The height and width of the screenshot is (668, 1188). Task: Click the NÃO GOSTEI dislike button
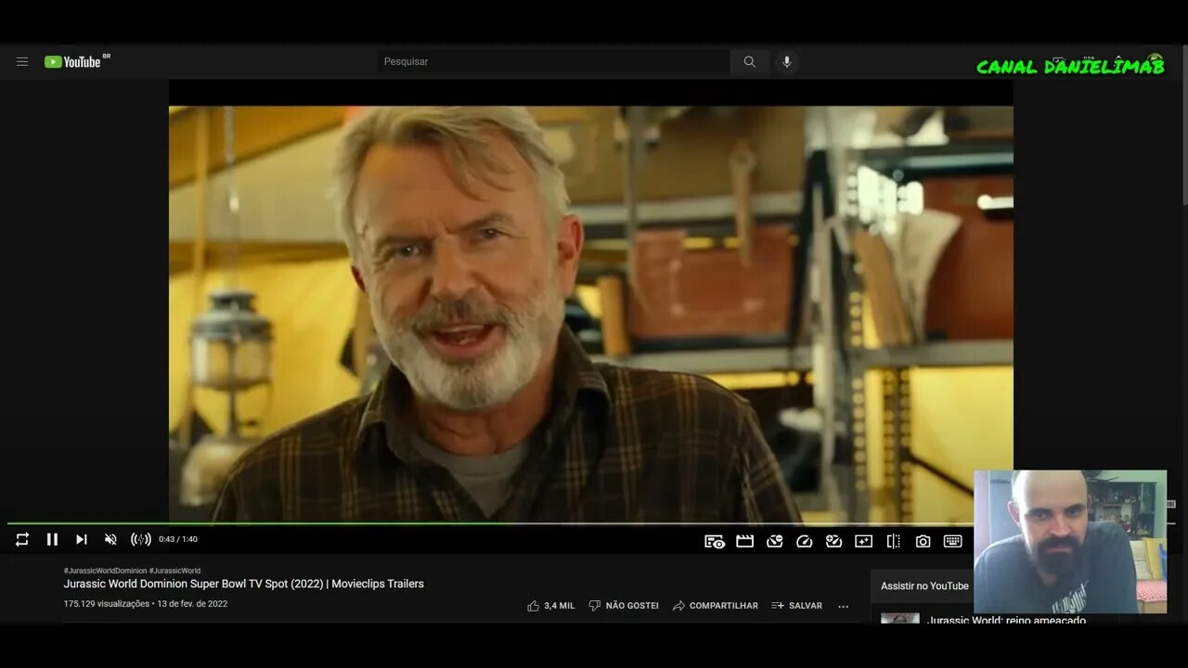[624, 606]
